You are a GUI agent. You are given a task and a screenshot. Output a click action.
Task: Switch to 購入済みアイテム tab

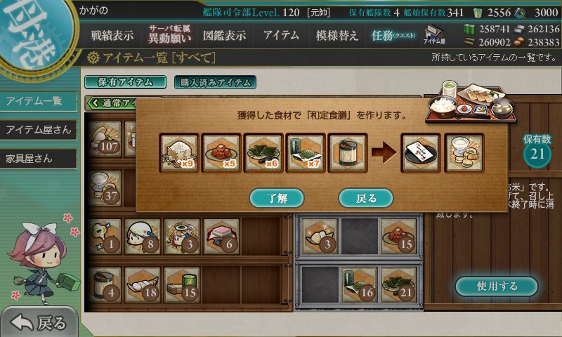point(215,82)
